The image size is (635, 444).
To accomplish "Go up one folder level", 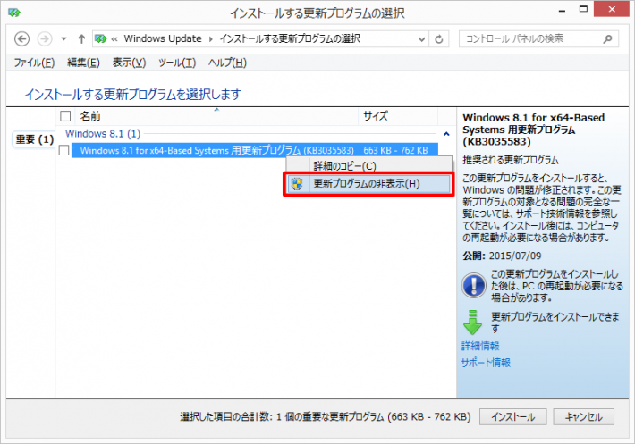I will click(x=81, y=39).
